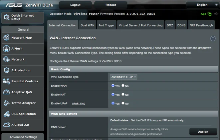This screenshot has width=220, height=140.
Task: Click the green network status icon
Action: (x=209, y=14)
